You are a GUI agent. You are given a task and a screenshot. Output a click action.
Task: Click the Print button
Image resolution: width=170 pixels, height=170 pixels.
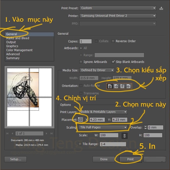pos(130,159)
